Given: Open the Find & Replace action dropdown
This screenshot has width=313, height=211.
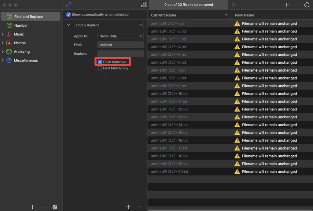Looking at the screenshot, I should (x=109, y=25).
